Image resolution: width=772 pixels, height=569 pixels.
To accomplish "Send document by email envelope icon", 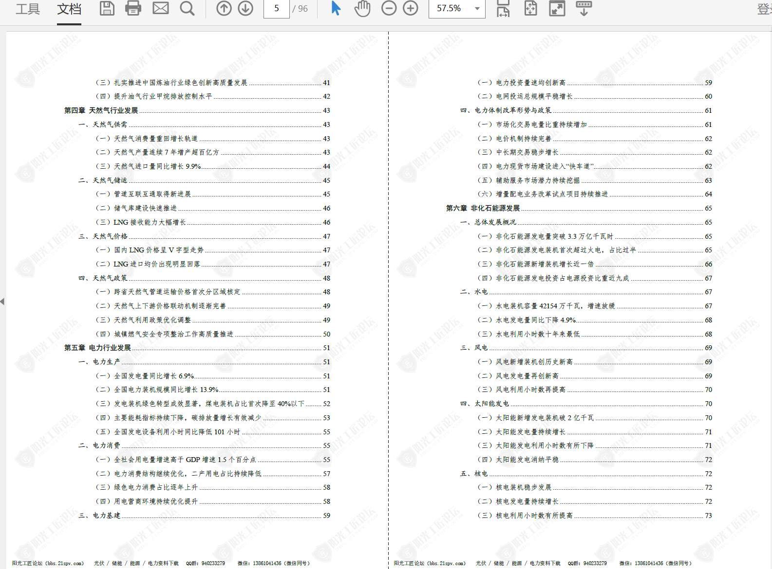I will click(161, 8).
